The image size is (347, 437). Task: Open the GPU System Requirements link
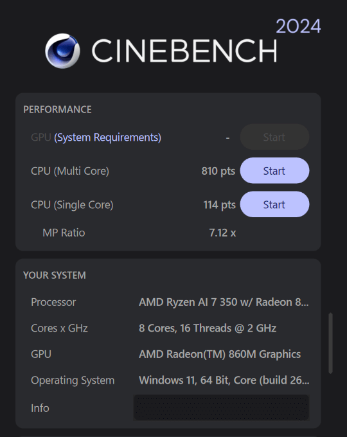pos(107,138)
